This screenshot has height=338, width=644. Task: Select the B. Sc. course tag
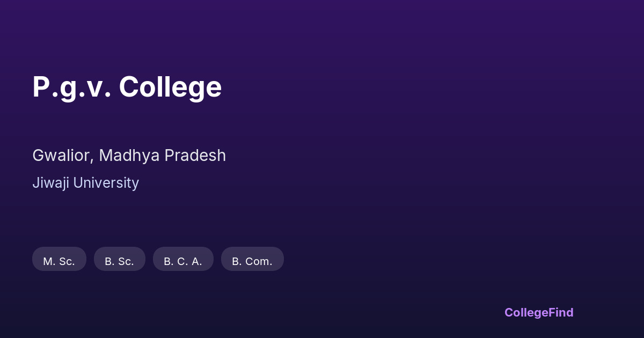[x=119, y=261]
